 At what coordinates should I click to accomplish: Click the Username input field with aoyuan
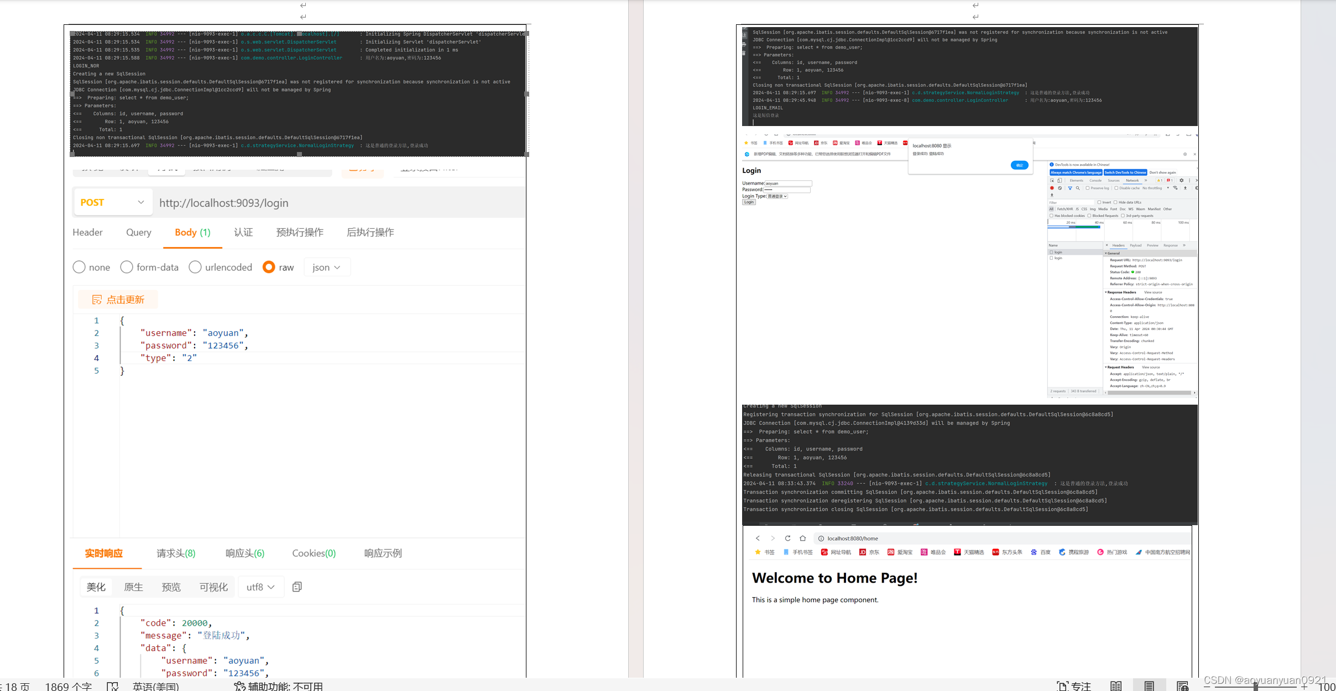click(x=788, y=183)
